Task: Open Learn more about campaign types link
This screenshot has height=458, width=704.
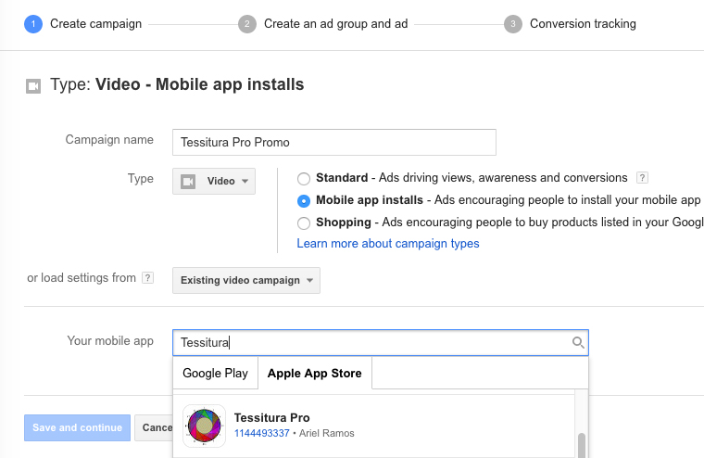Action: (x=388, y=244)
